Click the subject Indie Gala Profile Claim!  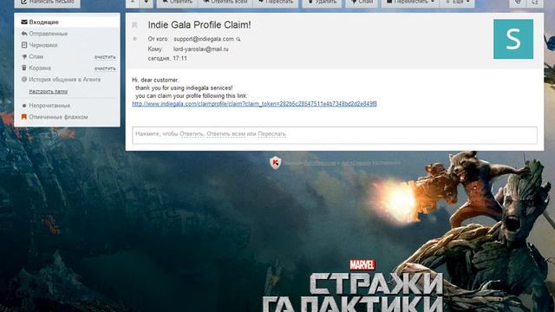tap(199, 25)
